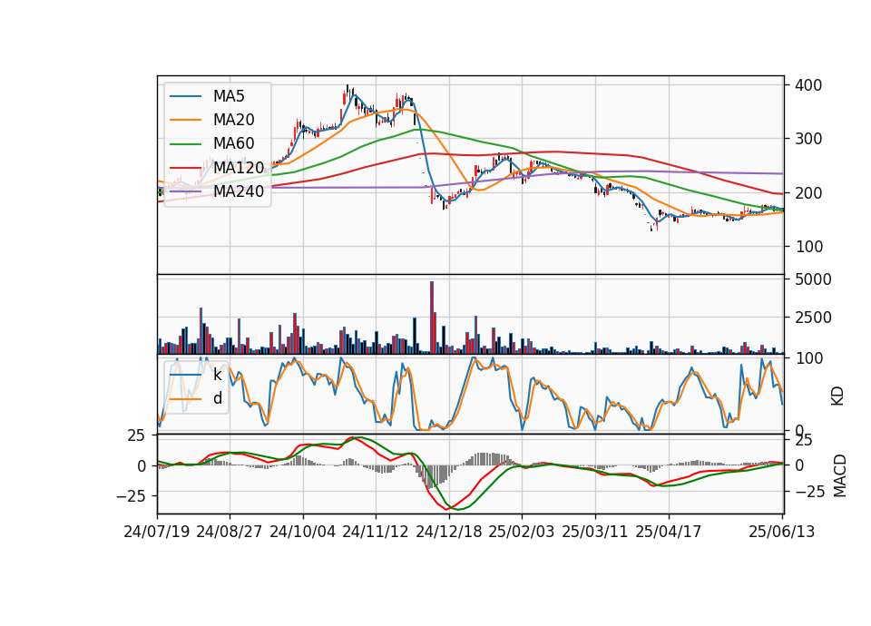871x626 pixels.
Task: Click the left MACD axis -25 label
Action: (132, 495)
